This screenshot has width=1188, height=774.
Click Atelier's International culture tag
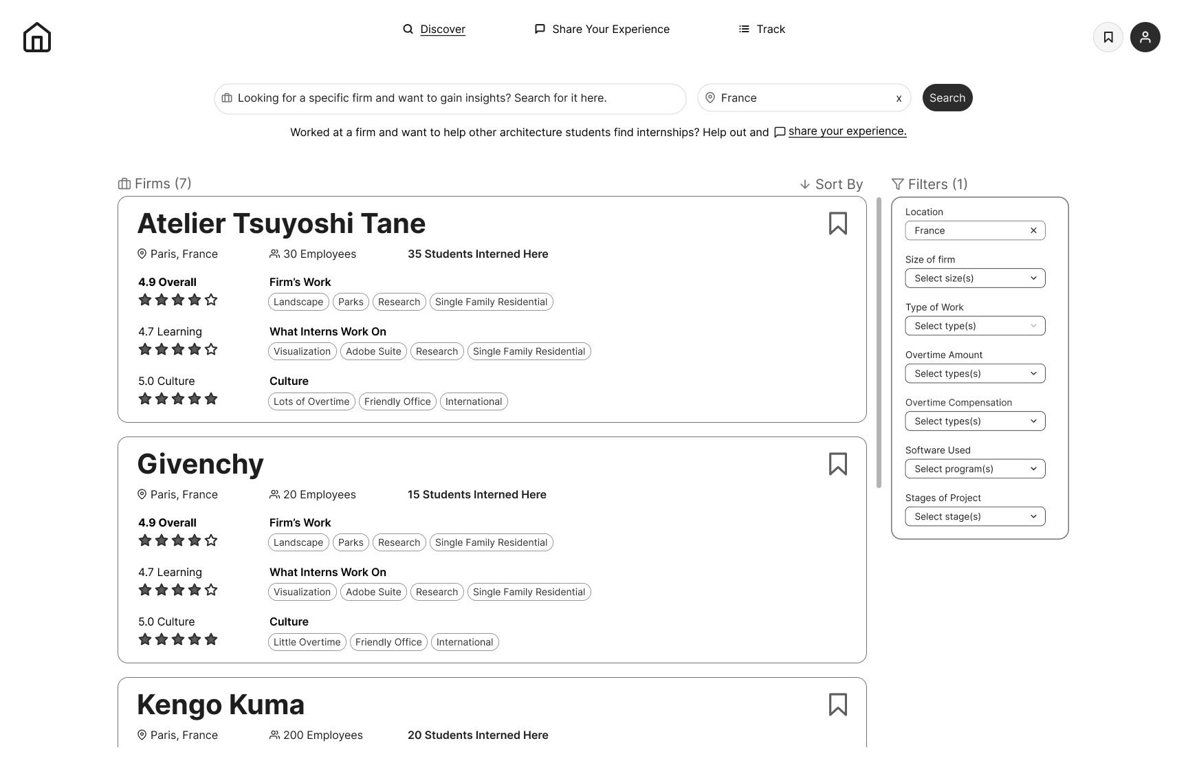pyautogui.click(x=474, y=401)
